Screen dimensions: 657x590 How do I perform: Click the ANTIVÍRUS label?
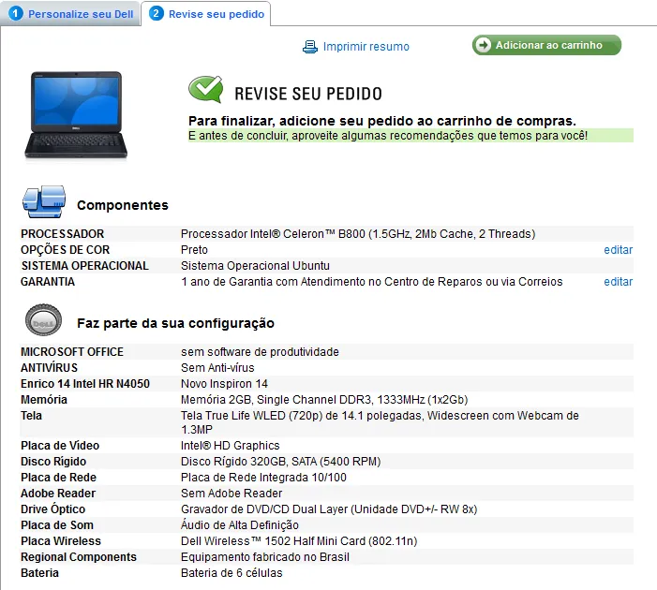49,368
